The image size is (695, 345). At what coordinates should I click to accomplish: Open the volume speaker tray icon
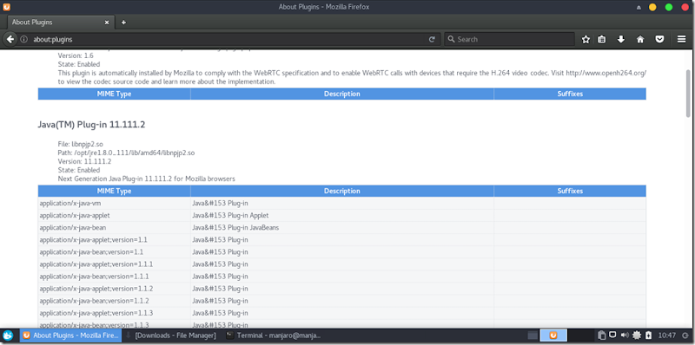[625, 335]
